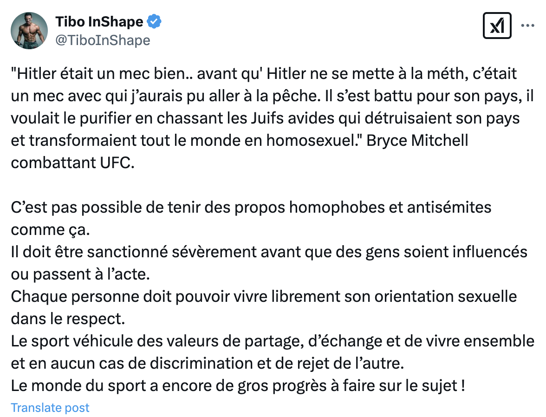Open the three-dot more options menu
Viewport: 546px width, 417px height.
[x=527, y=26]
